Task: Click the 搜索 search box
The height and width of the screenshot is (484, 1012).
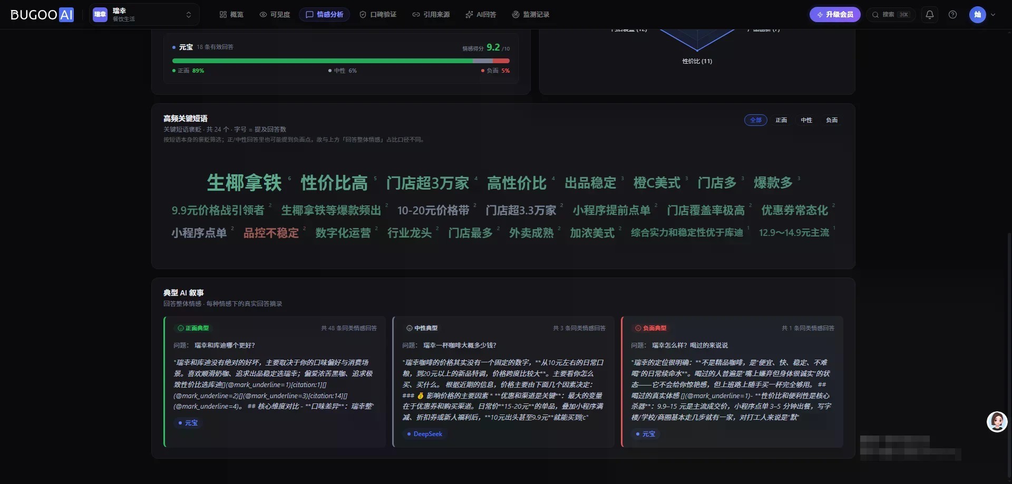Action: (890, 15)
